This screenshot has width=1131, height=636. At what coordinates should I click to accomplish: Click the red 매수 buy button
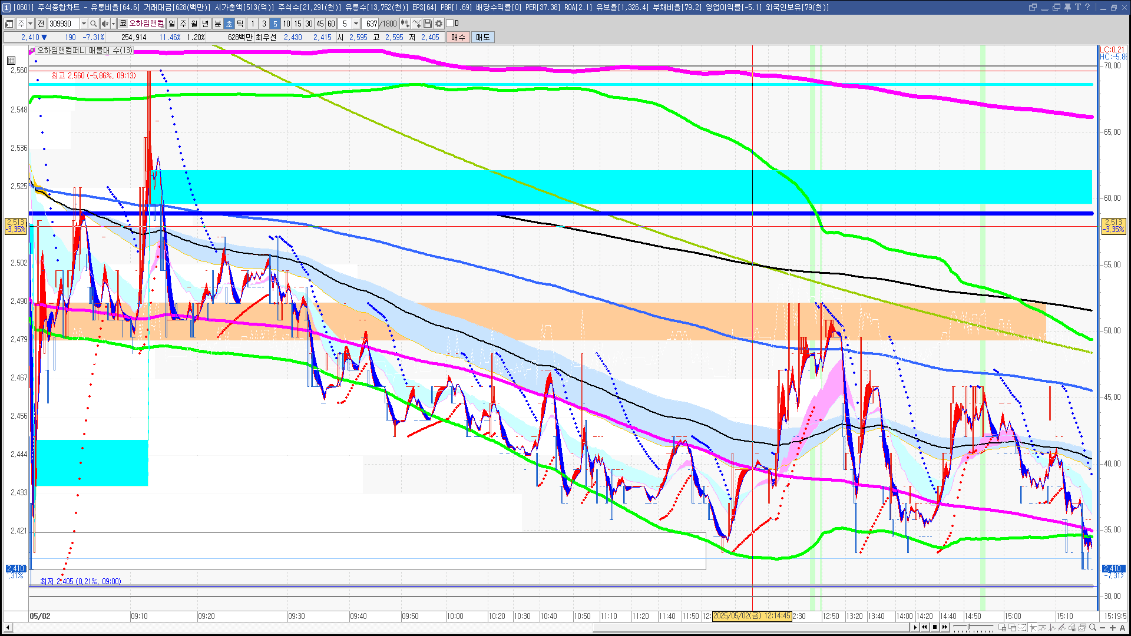[x=458, y=37]
